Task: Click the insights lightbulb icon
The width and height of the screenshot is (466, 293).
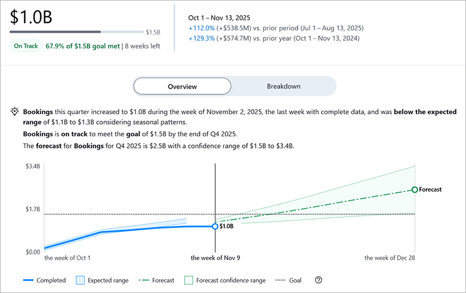Action: tap(15, 111)
